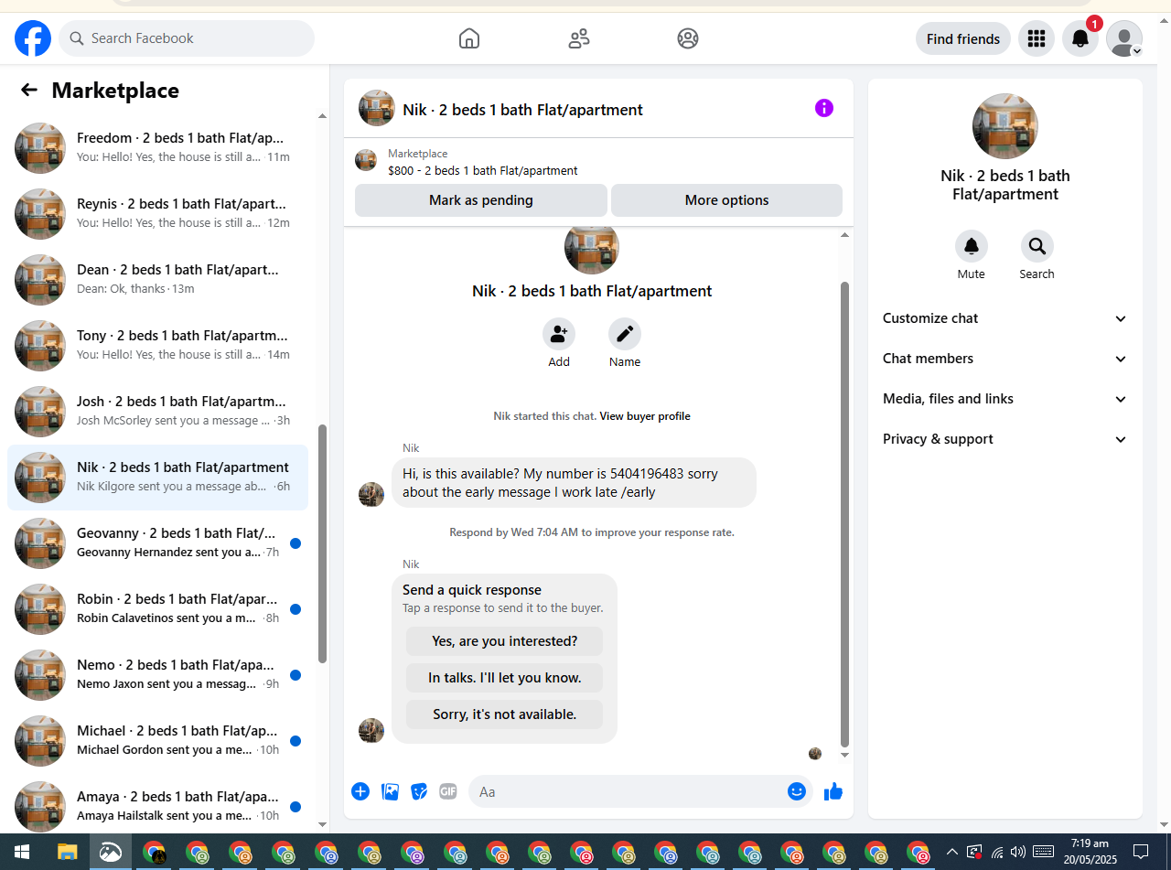The height and width of the screenshot is (870, 1171).
Task: Click the chat message scrollbar thumb
Action: (x=844, y=514)
